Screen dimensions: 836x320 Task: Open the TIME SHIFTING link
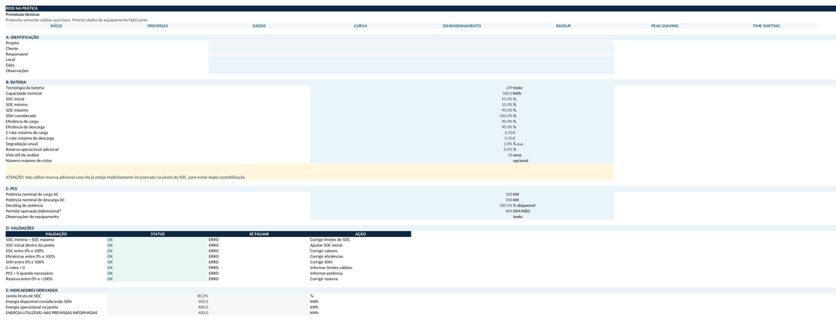click(x=766, y=25)
